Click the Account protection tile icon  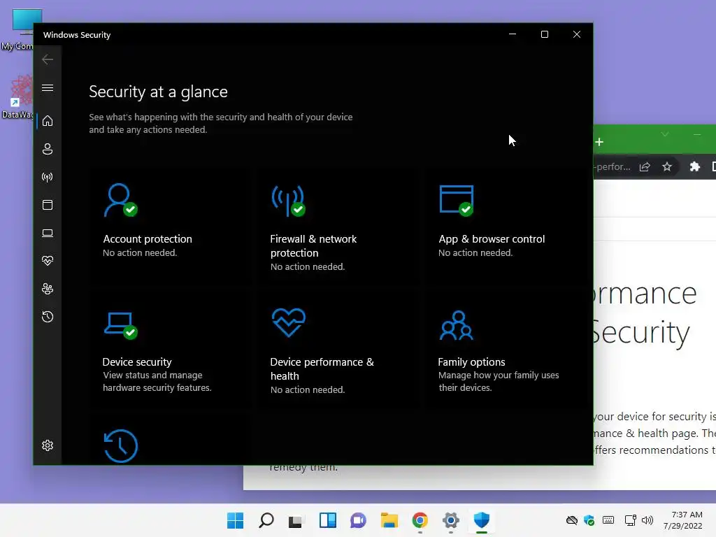pos(120,200)
